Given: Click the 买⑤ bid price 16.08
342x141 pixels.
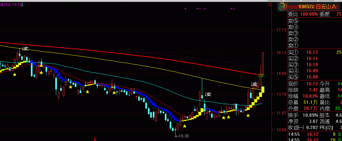Looking at the screenshot, I should 312,77.
